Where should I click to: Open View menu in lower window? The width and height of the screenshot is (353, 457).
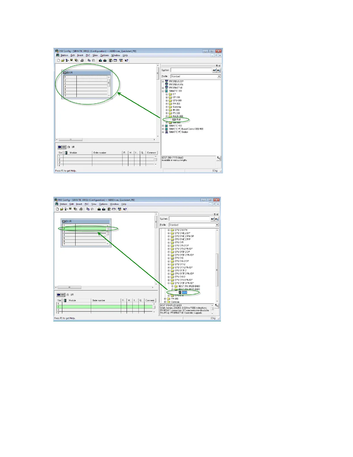click(94, 204)
